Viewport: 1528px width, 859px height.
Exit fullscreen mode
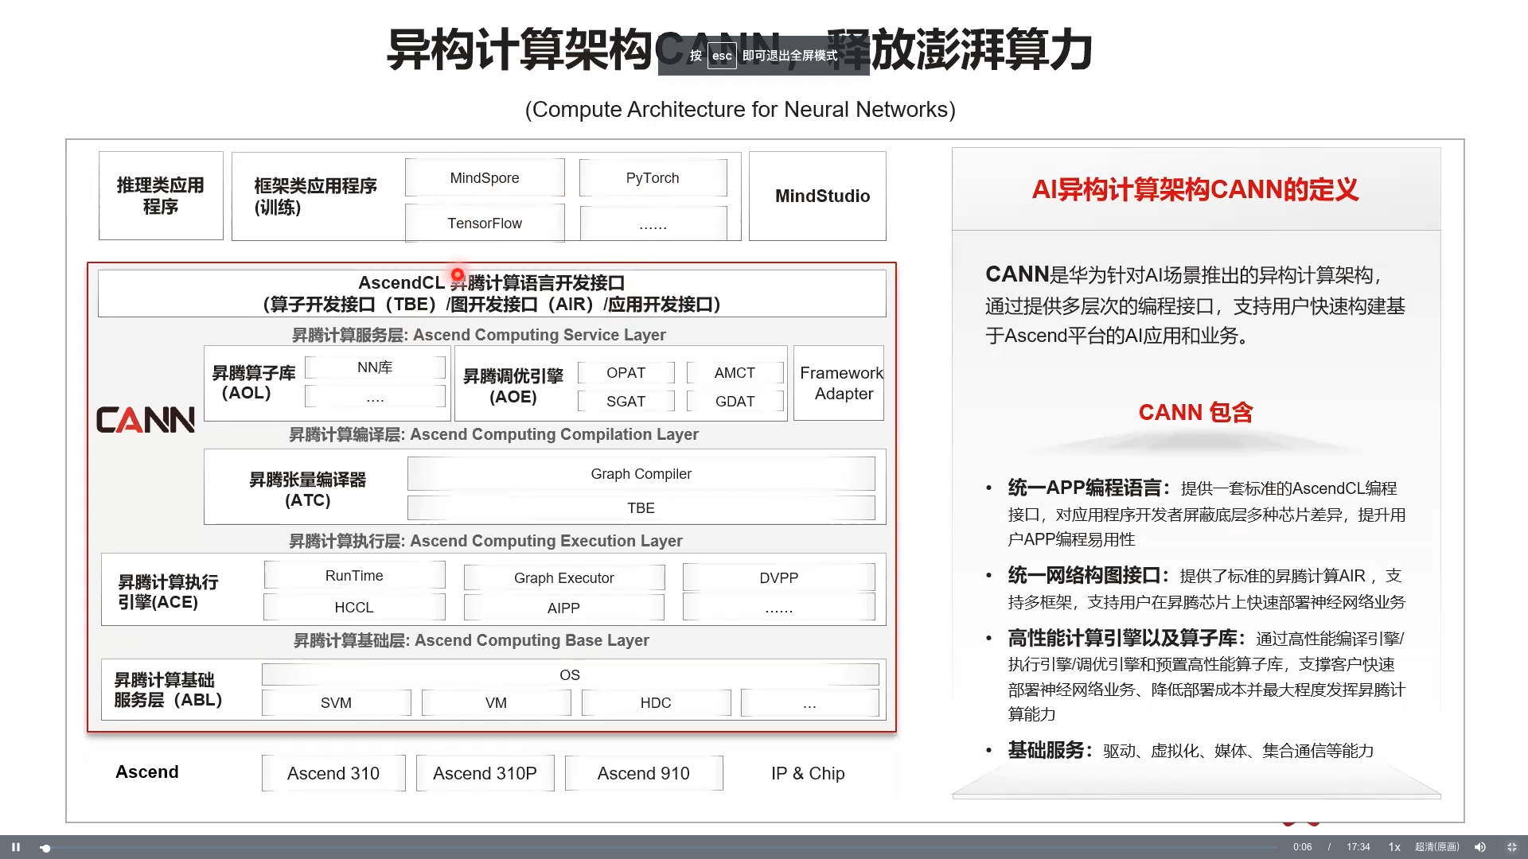pyautogui.click(x=1511, y=847)
